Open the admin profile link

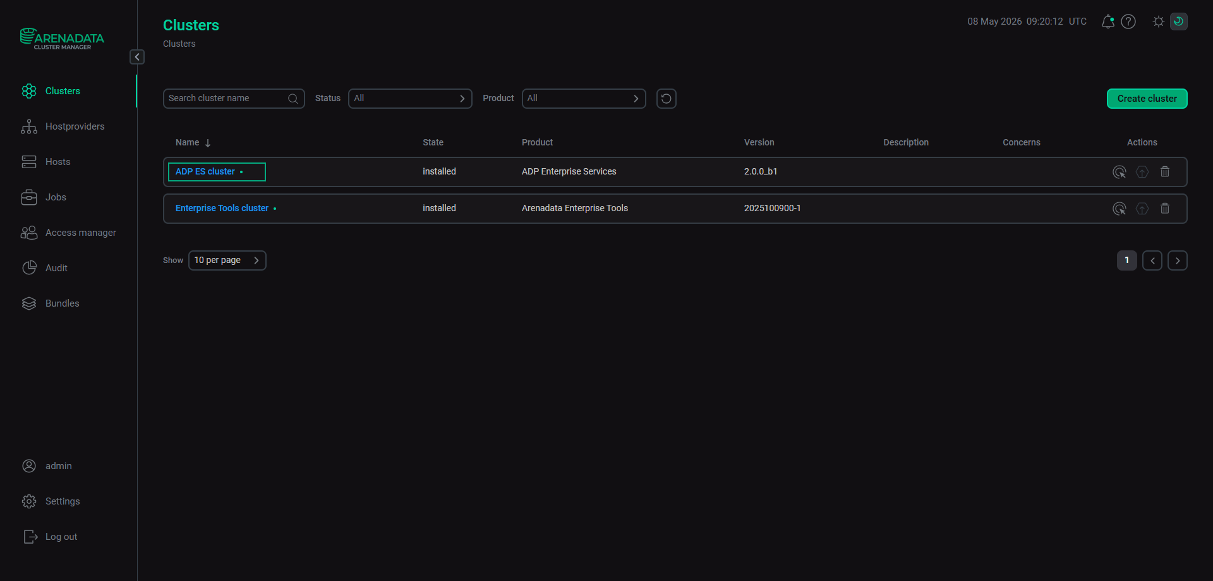[59, 466]
